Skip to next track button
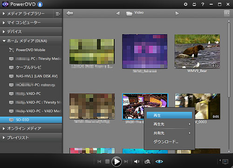 pos(126,161)
